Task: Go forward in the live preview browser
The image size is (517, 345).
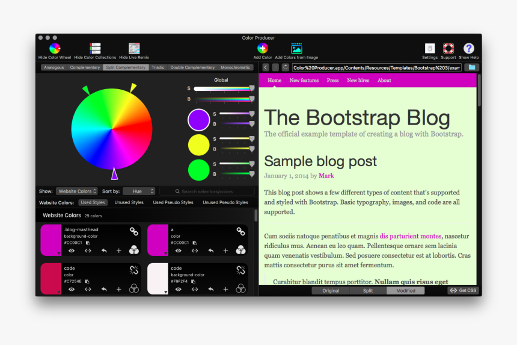Action: tap(275, 67)
